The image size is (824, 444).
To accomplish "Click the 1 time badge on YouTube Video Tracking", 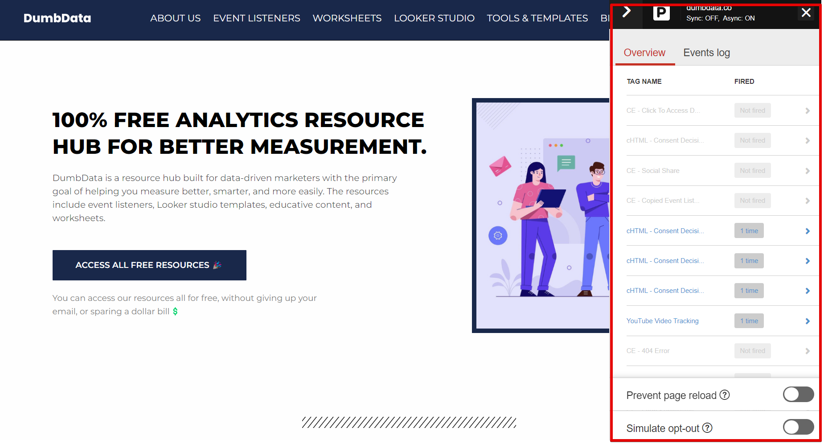I will 749,321.
